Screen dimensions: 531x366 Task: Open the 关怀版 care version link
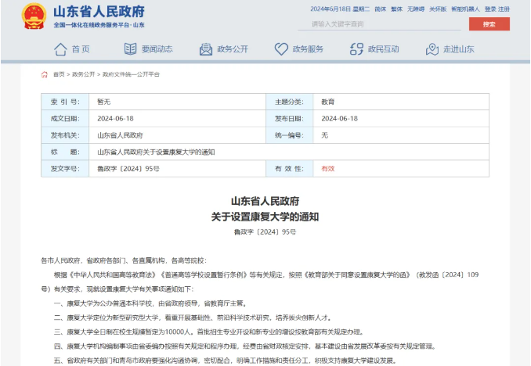(x=438, y=9)
